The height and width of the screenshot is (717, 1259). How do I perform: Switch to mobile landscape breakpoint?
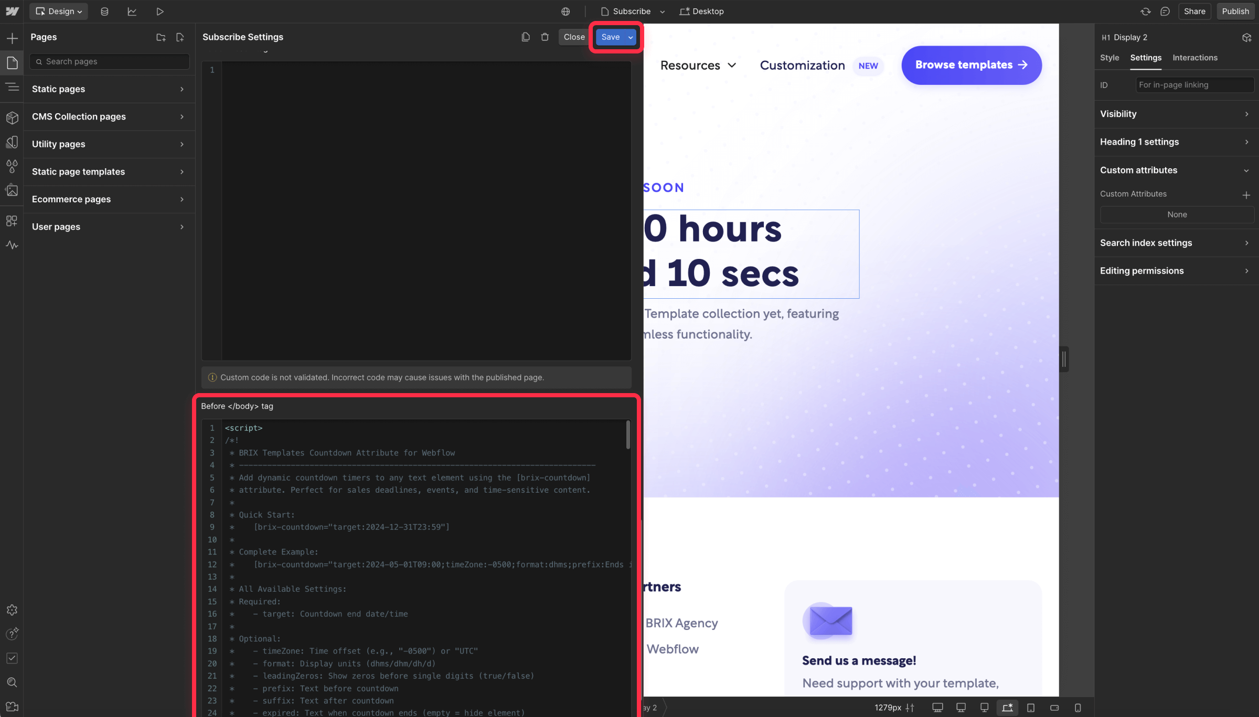[1054, 708]
